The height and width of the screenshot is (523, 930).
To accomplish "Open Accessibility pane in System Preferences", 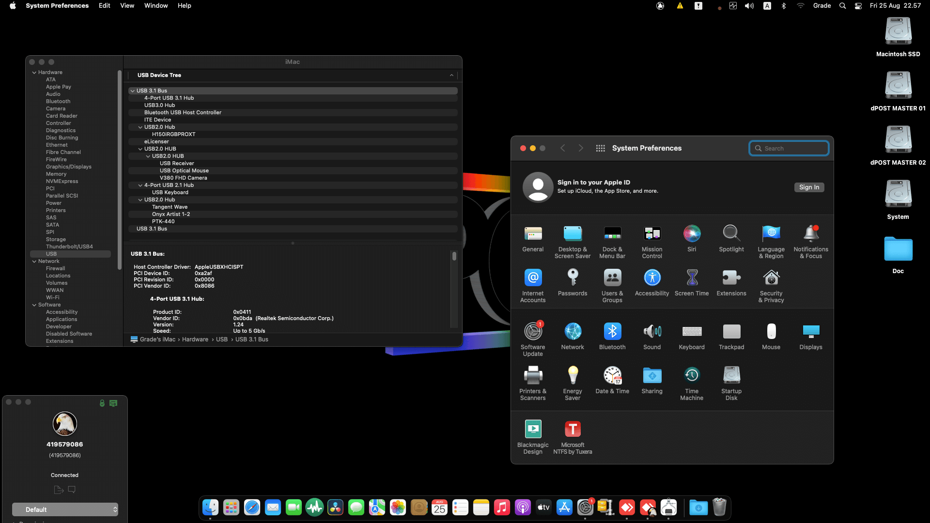I will pyautogui.click(x=652, y=283).
